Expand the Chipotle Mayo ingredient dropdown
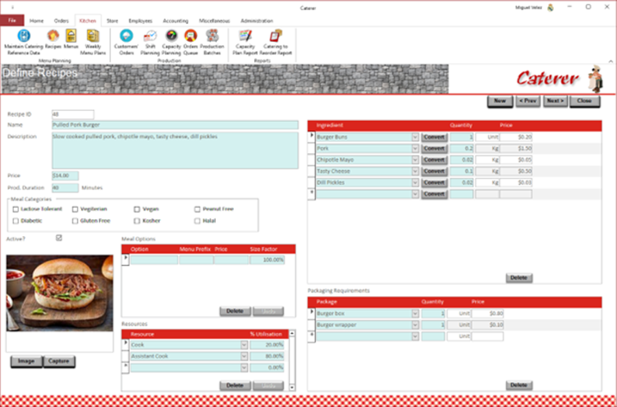The height and width of the screenshot is (407, 617). (415, 160)
